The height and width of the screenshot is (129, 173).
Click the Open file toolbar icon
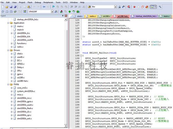click(x=7, y=7)
